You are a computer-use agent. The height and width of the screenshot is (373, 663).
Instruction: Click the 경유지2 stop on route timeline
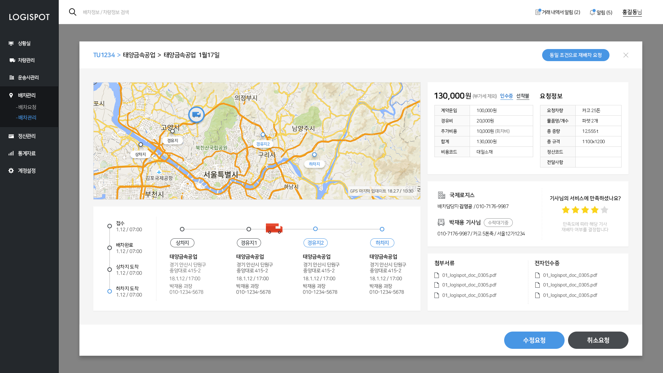(315, 243)
